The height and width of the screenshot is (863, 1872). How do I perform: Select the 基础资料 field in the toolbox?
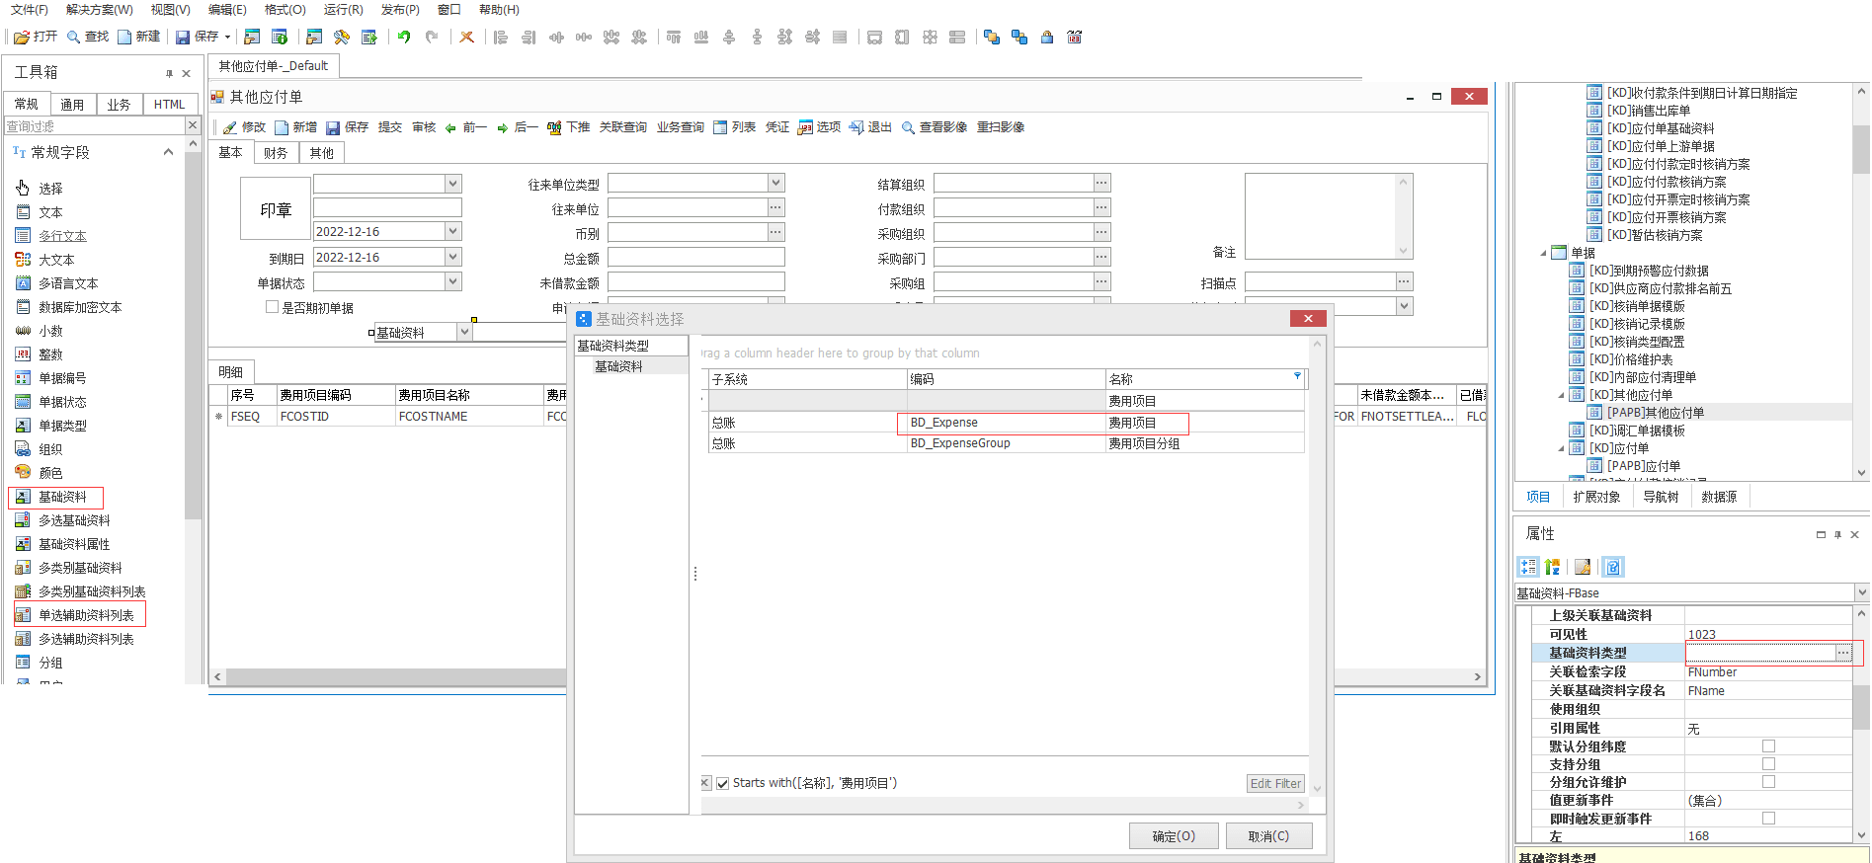[x=61, y=497]
